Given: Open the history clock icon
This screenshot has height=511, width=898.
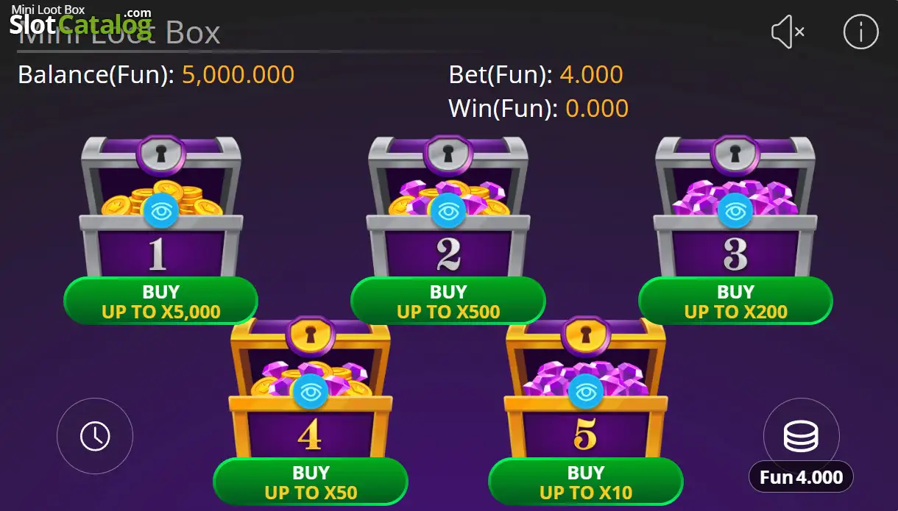Looking at the screenshot, I should 95,436.
